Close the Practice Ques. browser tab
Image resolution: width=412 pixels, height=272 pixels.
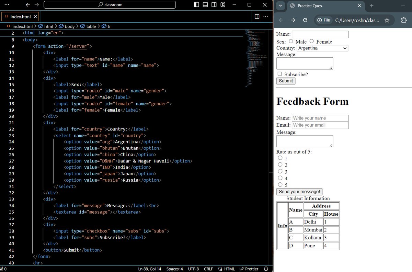[359, 6]
